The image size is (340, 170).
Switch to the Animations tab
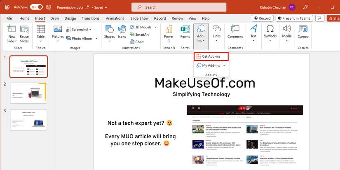[115, 19]
